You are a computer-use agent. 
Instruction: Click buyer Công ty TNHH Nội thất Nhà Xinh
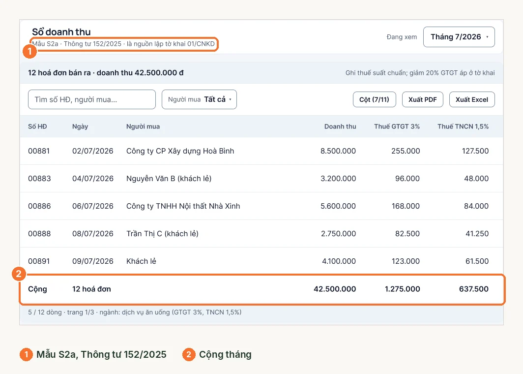[x=183, y=206]
